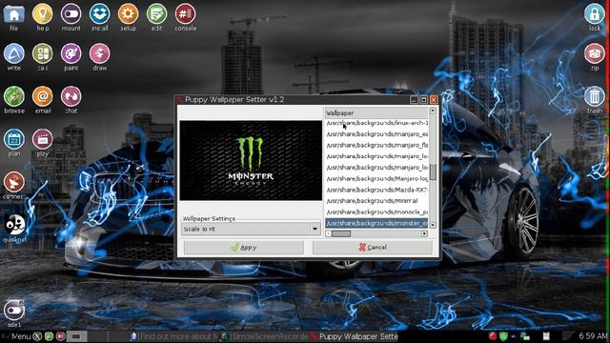Select the Mazda-RX7 wallpaper row
610x343 pixels.
coord(376,190)
